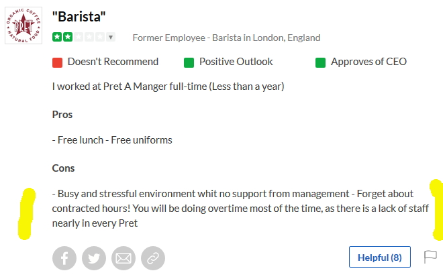The image size is (443, 279).
Task: Share the review on Twitter
Action: pyautogui.click(x=94, y=258)
